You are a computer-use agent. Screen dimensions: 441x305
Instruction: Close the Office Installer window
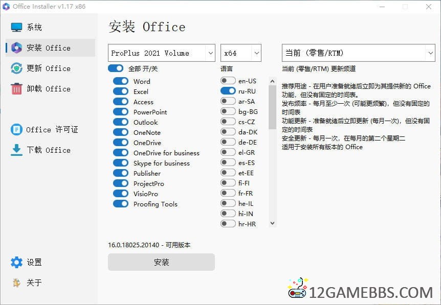tap(429, 7)
